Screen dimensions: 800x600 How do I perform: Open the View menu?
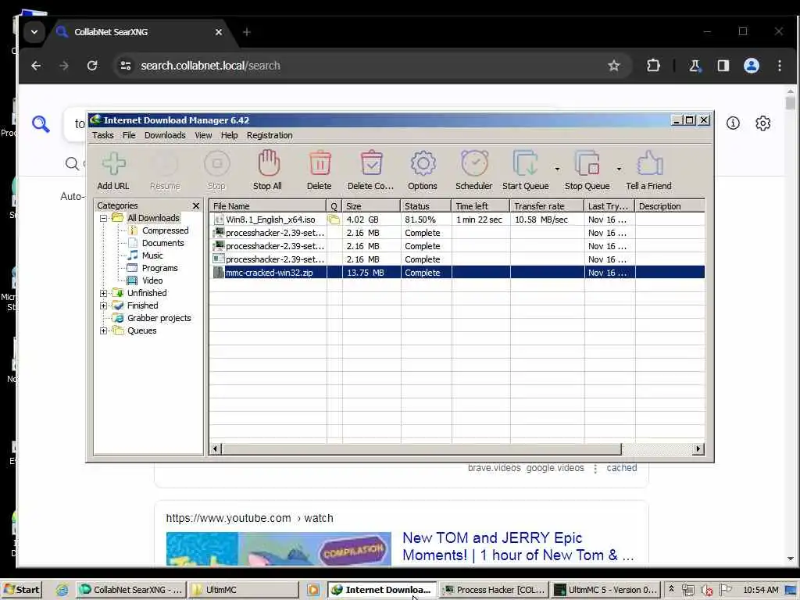click(x=203, y=135)
